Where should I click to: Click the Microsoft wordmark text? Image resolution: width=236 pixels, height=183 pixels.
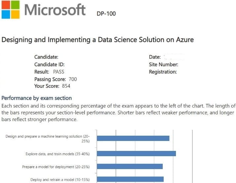pyautogui.click(x=55, y=10)
